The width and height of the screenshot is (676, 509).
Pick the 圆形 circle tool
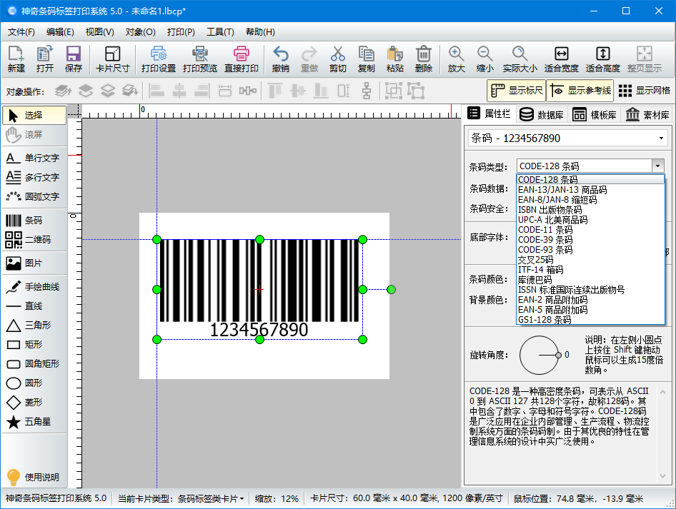click(x=34, y=383)
